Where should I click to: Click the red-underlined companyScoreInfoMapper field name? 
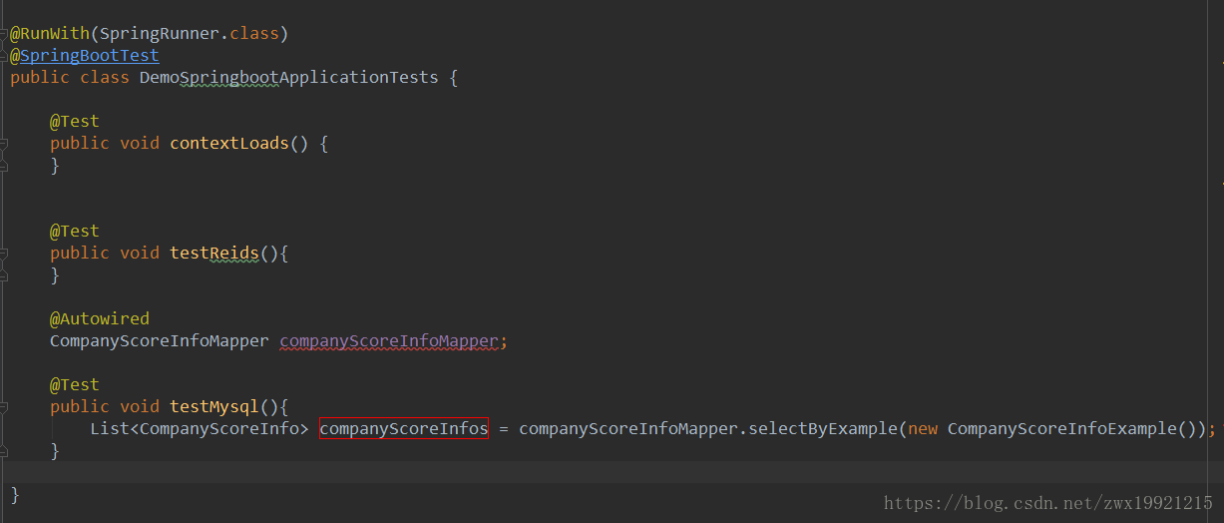point(389,340)
